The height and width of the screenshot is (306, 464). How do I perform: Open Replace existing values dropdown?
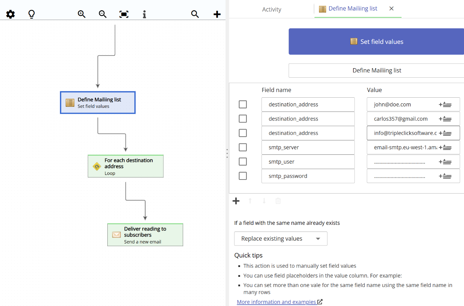(280, 239)
